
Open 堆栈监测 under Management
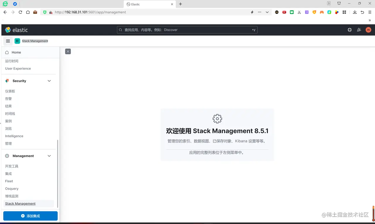tap(12, 196)
